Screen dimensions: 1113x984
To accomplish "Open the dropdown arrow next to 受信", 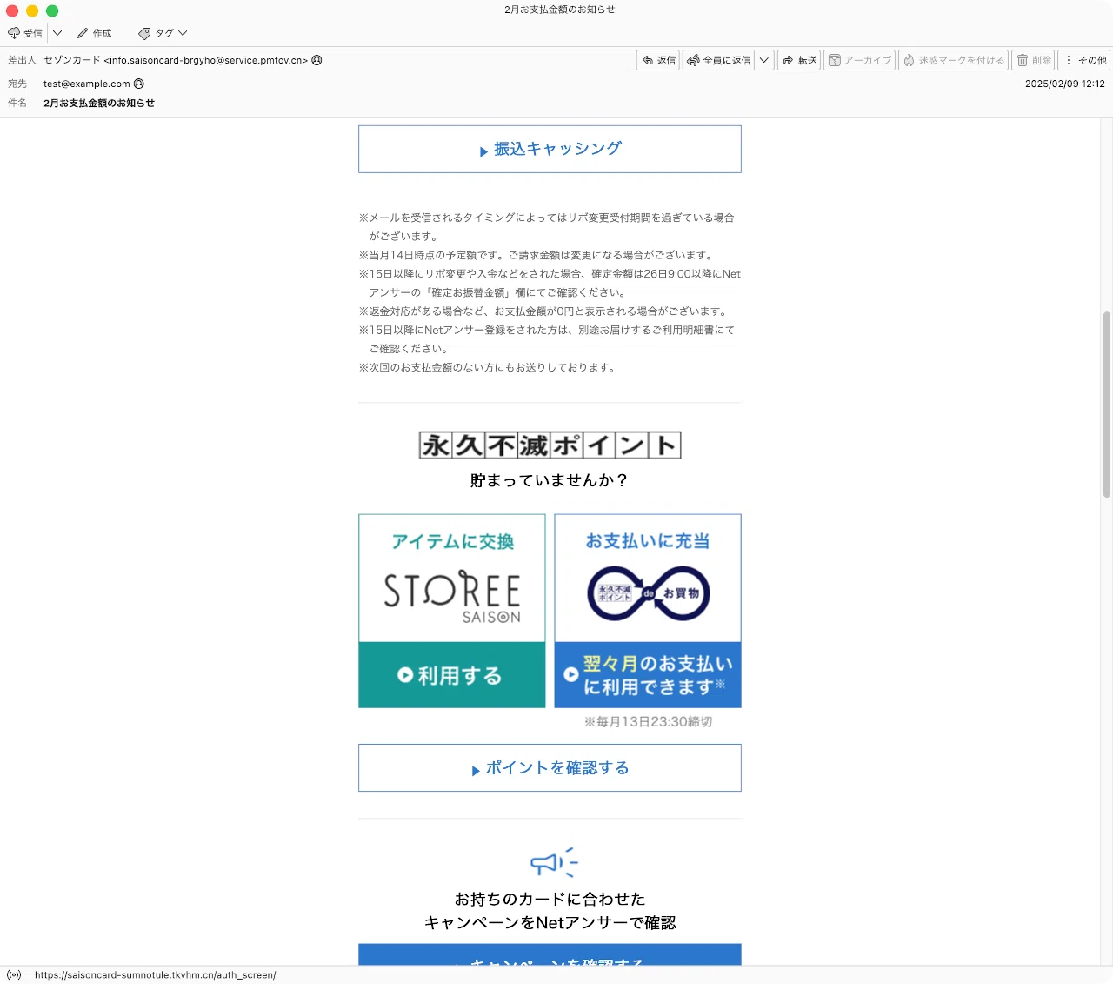I will tap(57, 33).
